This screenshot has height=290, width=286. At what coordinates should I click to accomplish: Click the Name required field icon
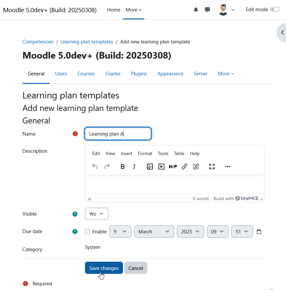click(75, 134)
